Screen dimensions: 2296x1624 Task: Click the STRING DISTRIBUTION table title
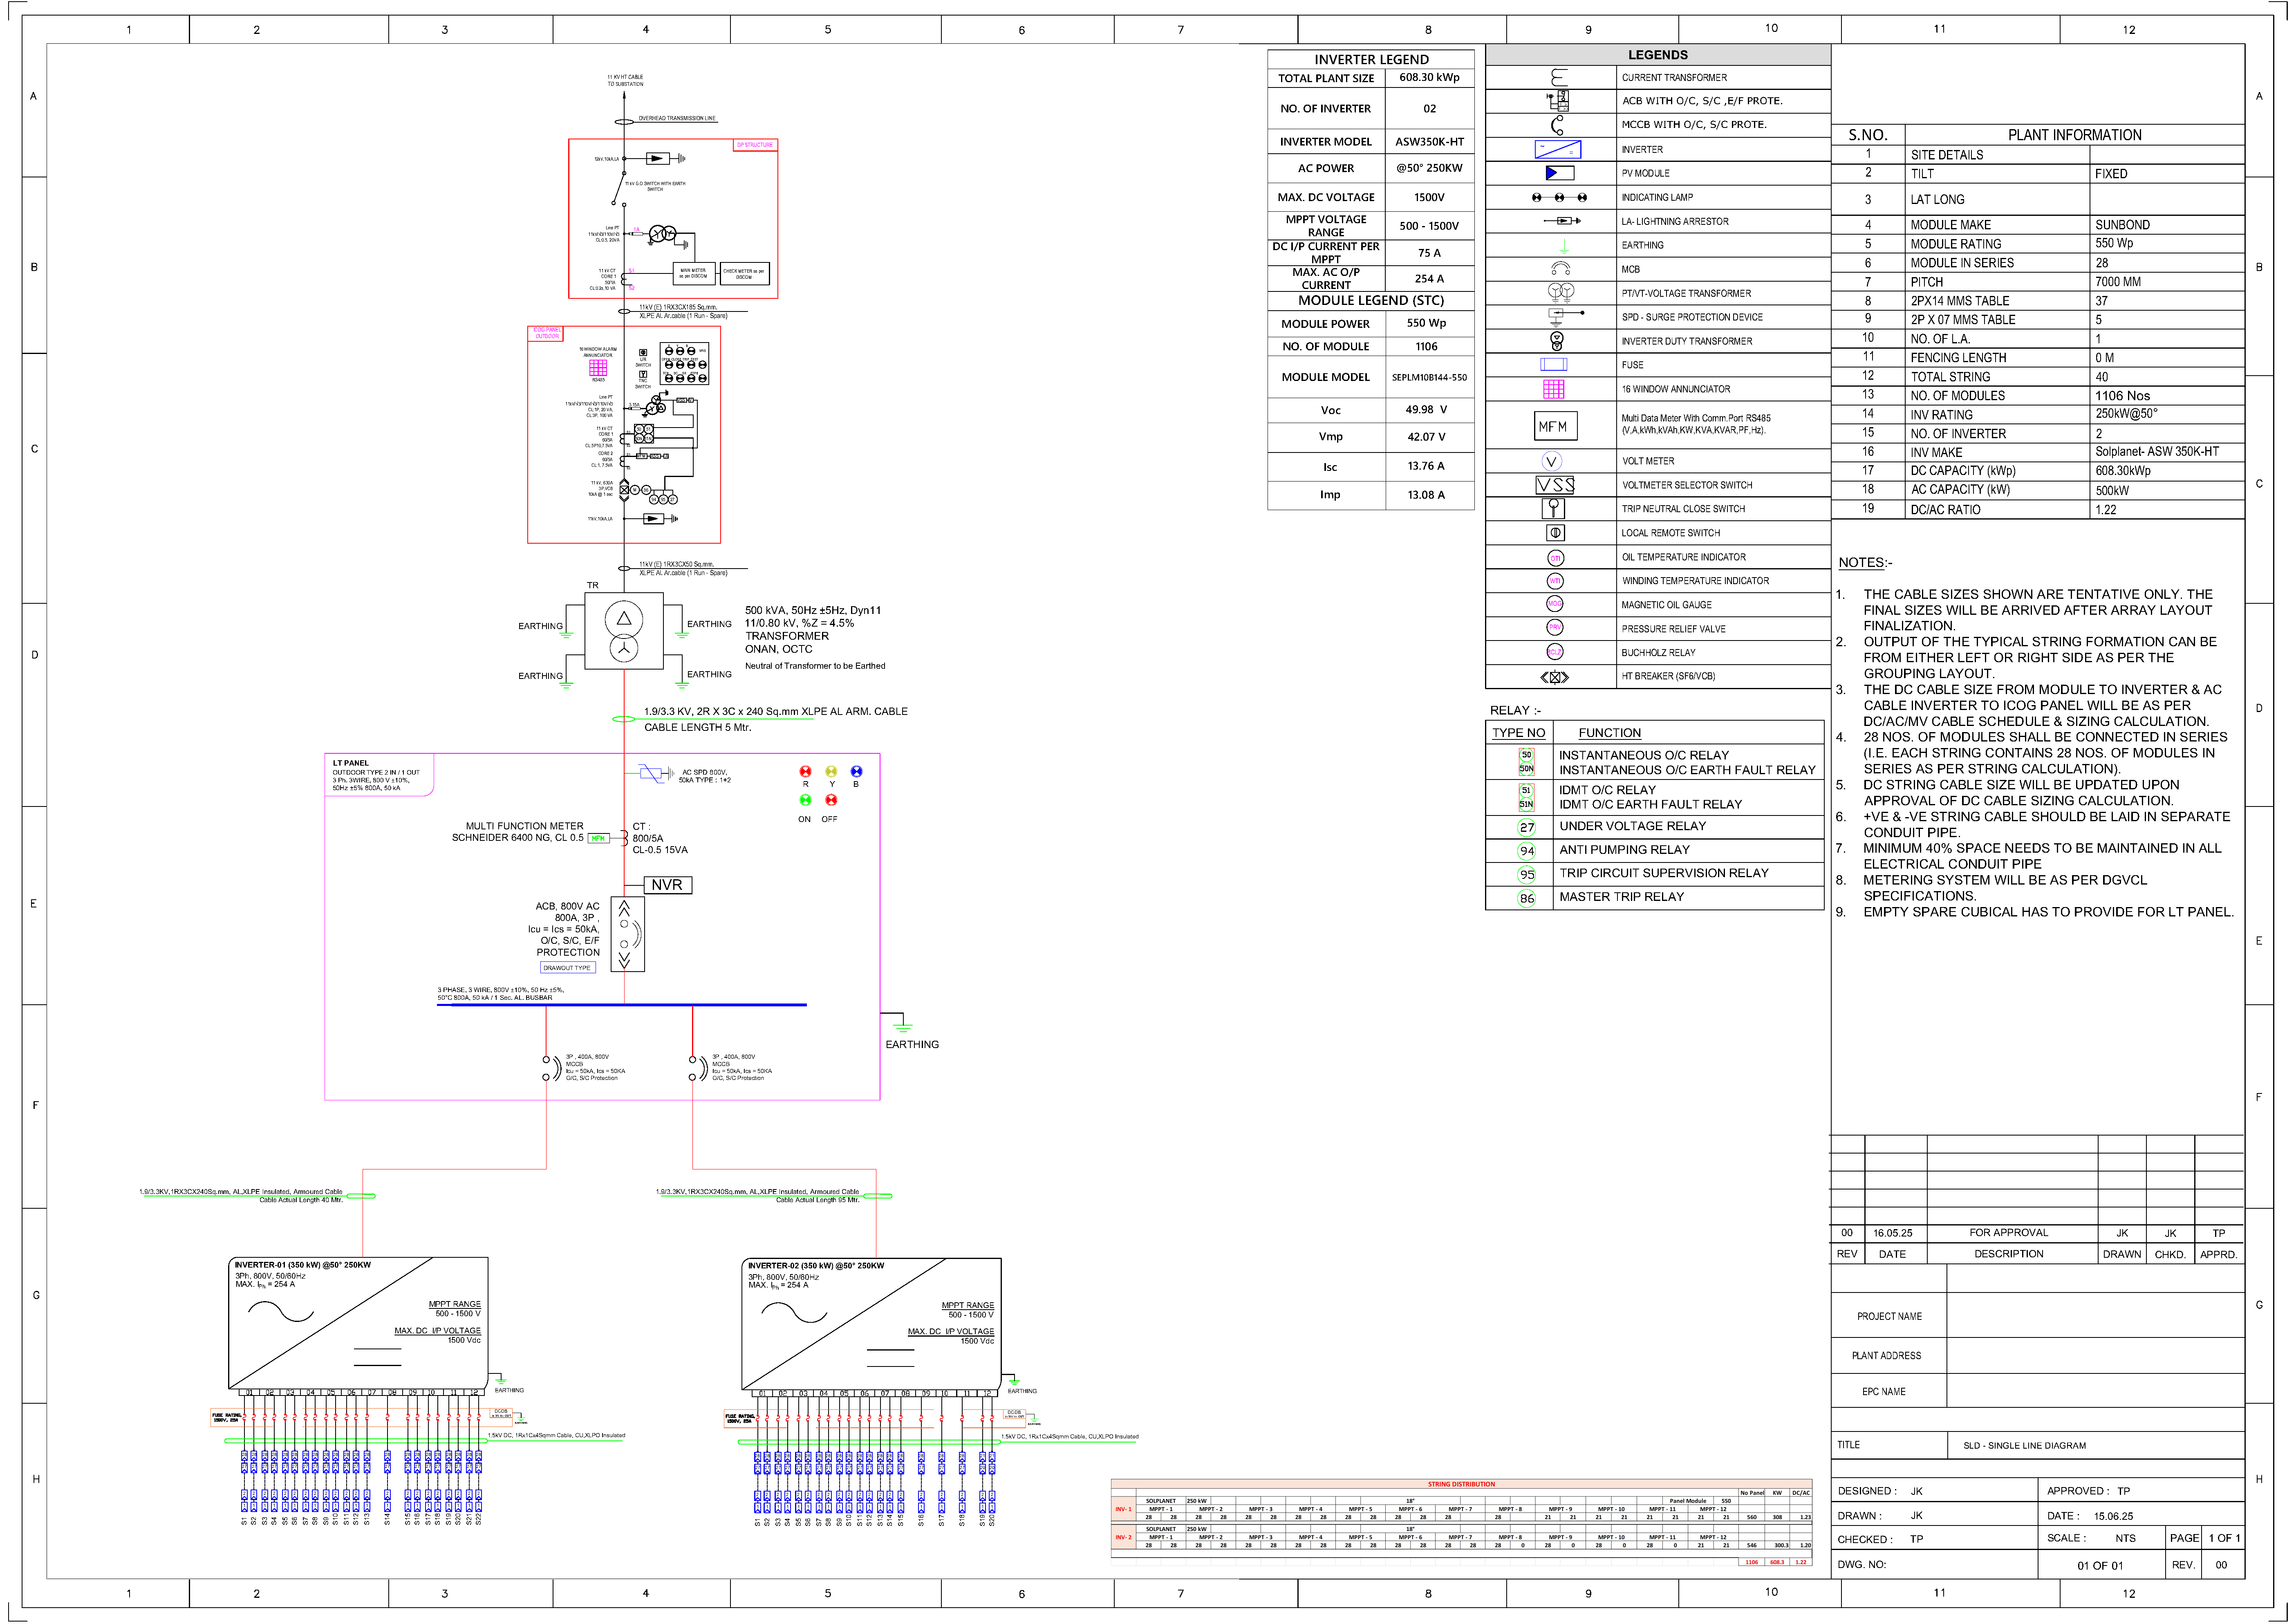tap(1461, 1485)
